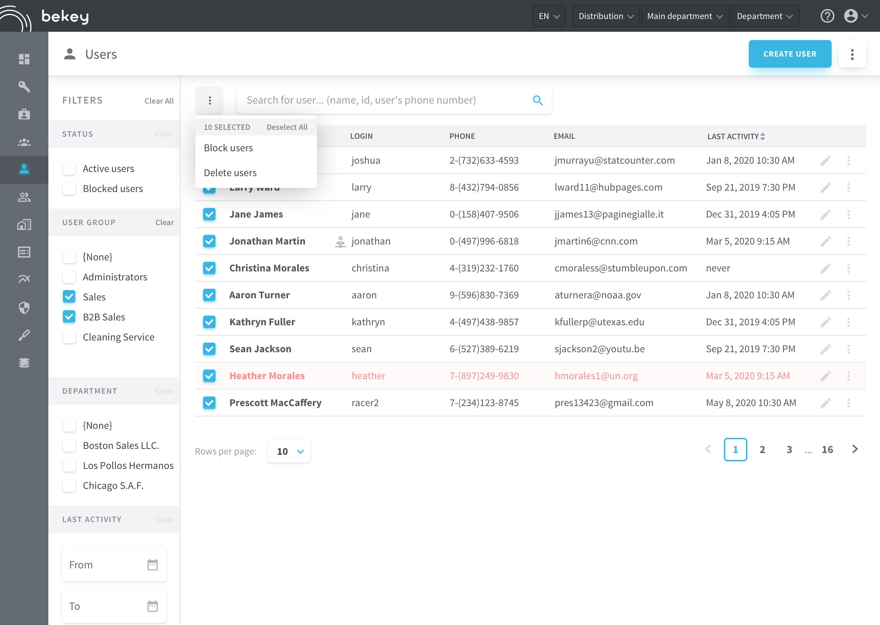Image resolution: width=880 pixels, height=625 pixels.
Task: Expand the Distribution dropdown
Action: click(x=605, y=16)
